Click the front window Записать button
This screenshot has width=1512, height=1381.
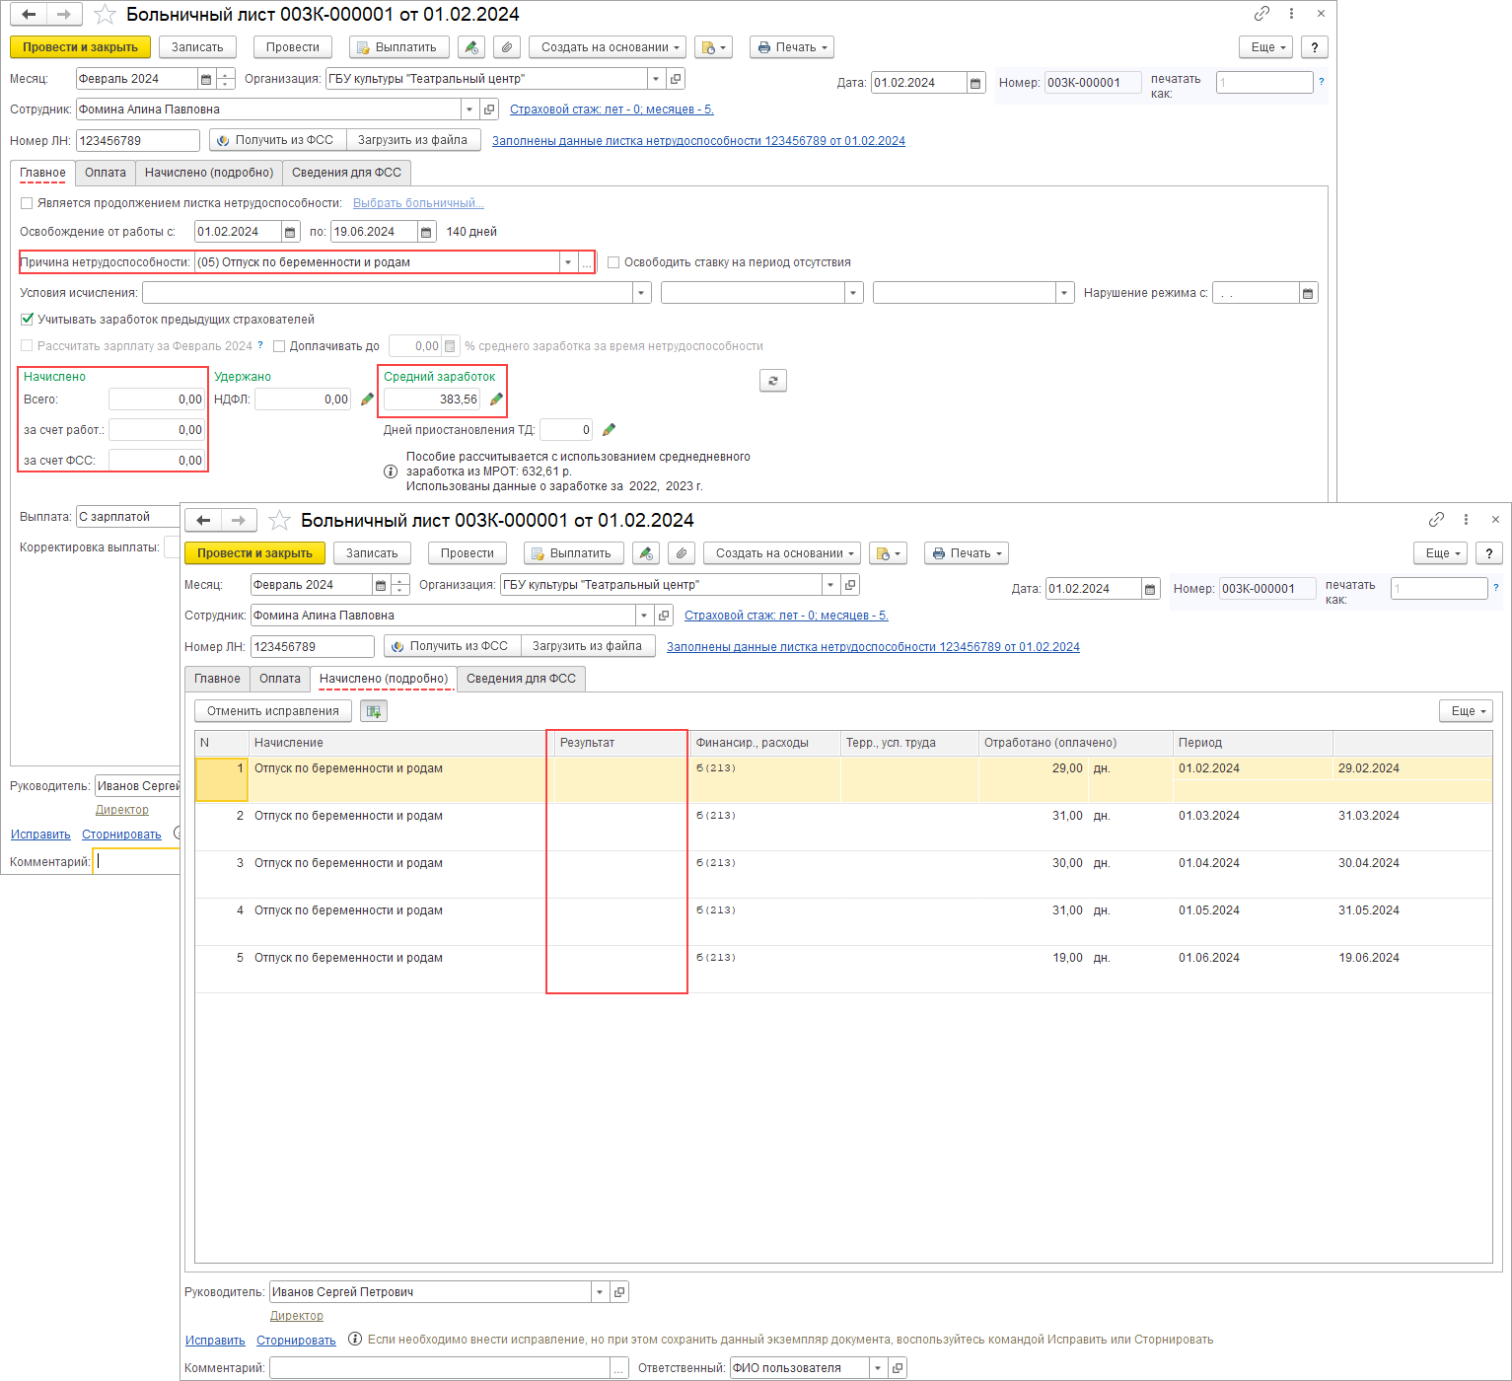[372, 553]
